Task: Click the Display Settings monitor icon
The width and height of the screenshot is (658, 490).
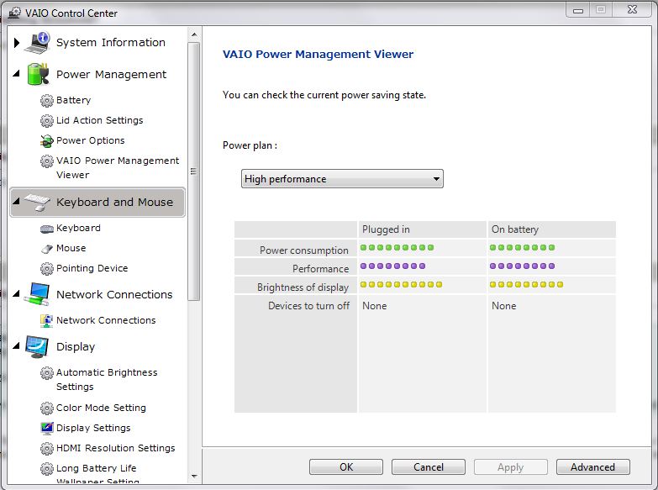Action: [x=46, y=428]
